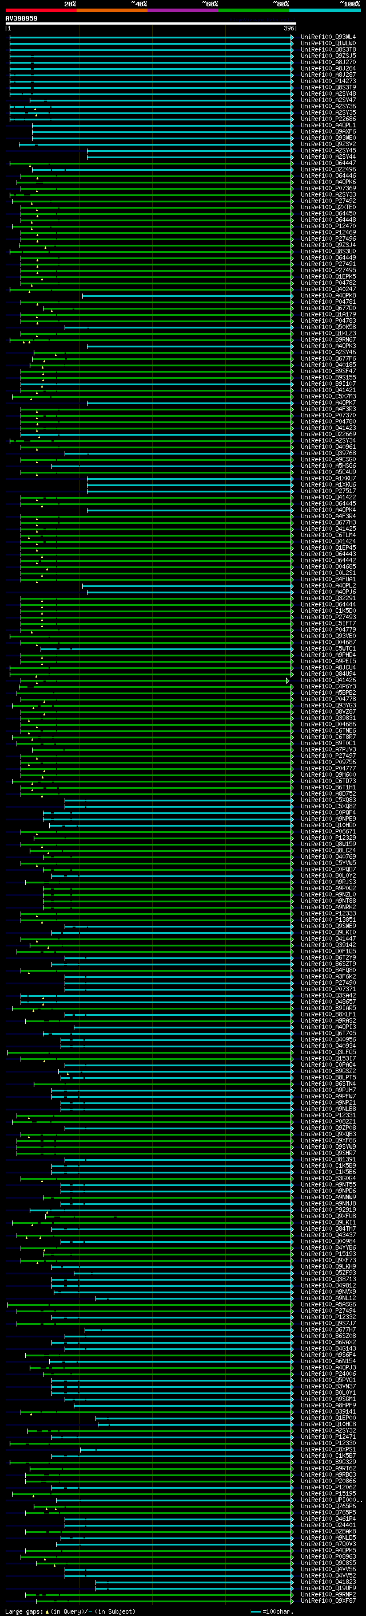Image resolution: width=366 pixels, height=1616 pixels.
Task: Select hit label UniRef100_A2SY48
Action: 328,93
